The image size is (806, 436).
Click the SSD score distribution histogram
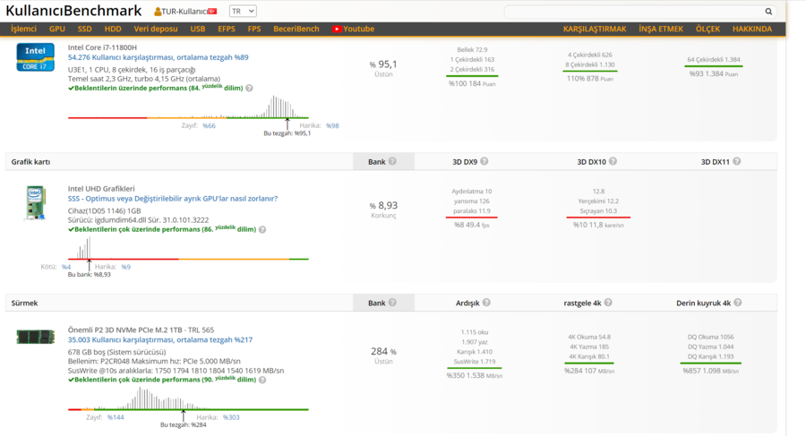pos(188,399)
